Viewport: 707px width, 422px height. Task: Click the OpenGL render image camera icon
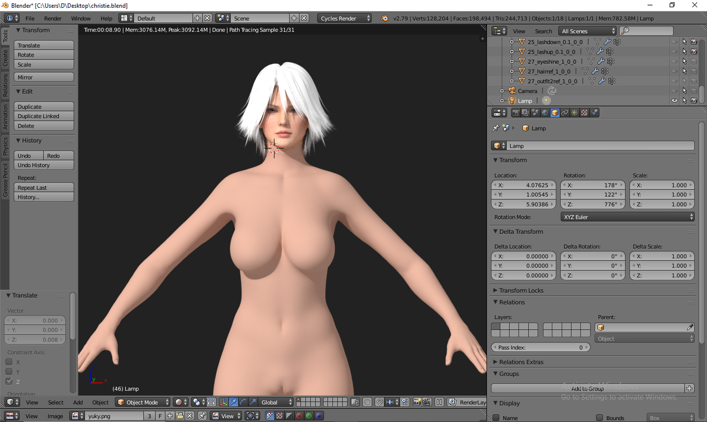pos(417,402)
